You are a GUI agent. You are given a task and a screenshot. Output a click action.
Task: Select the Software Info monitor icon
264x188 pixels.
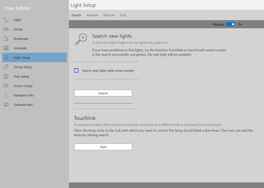tap(6, 105)
